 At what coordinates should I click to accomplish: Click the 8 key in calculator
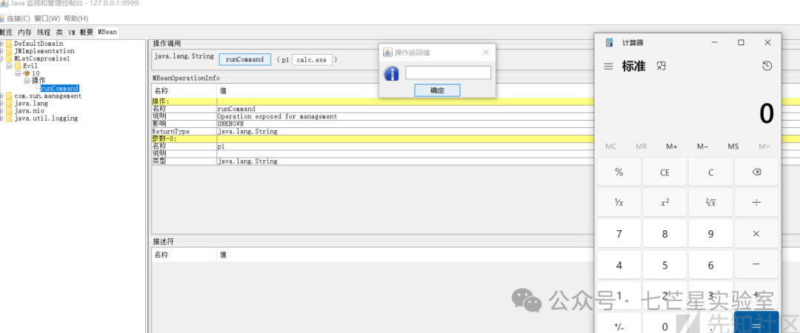pyautogui.click(x=664, y=234)
